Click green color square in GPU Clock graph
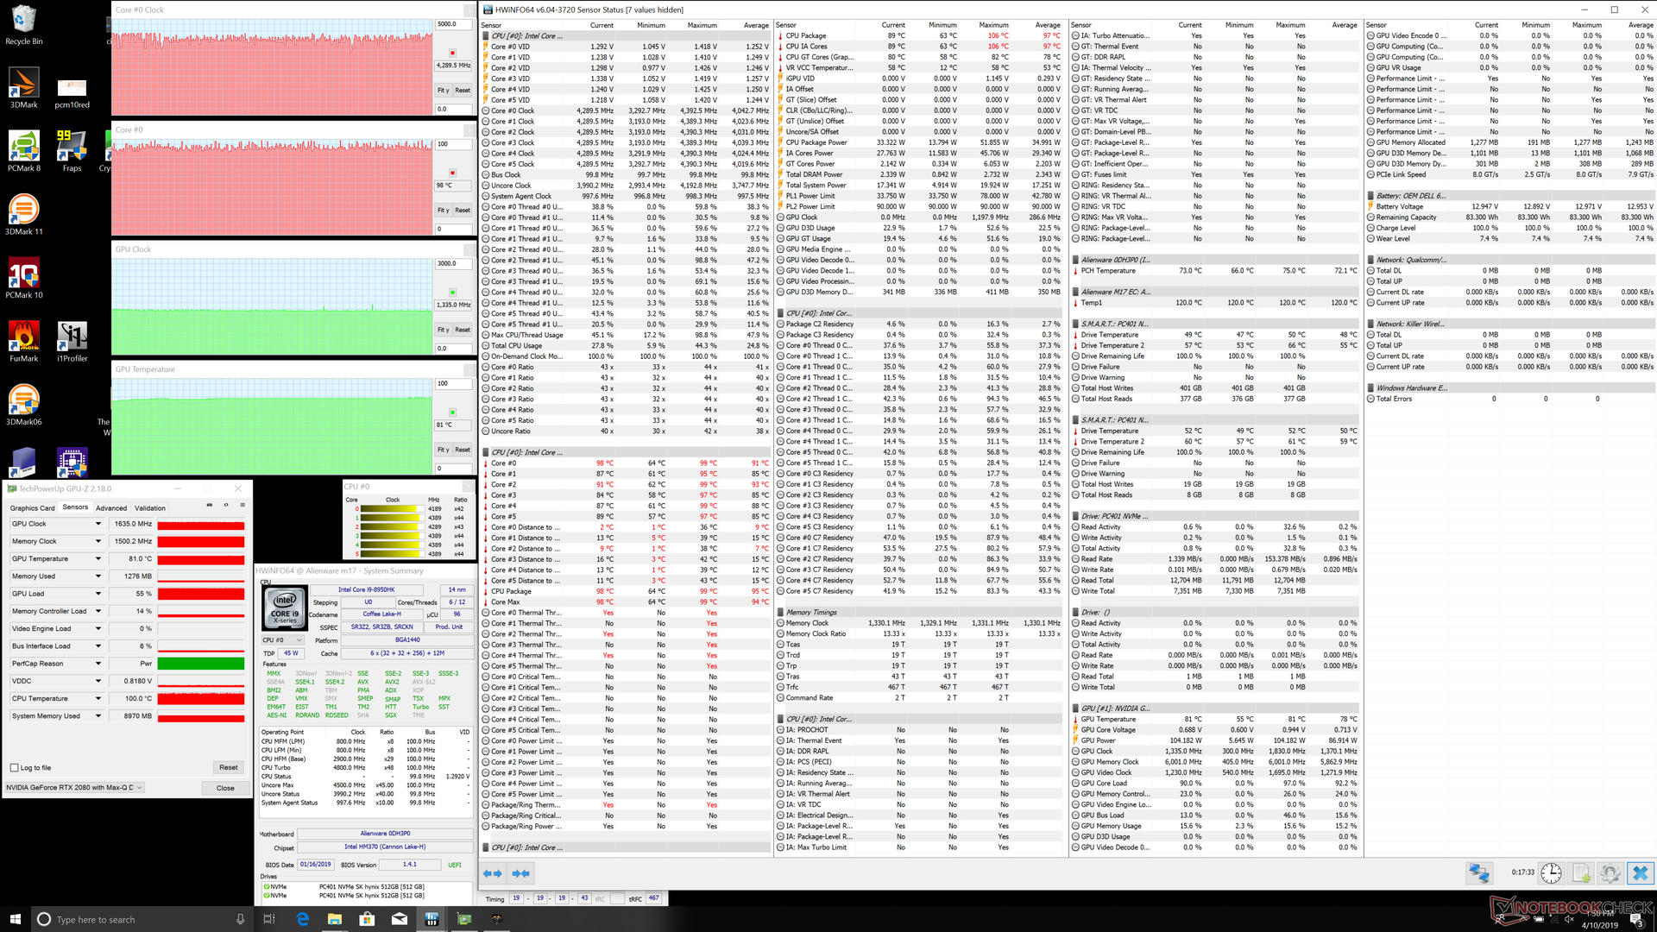This screenshot has height=932, width=1657. tap(452, 292)
